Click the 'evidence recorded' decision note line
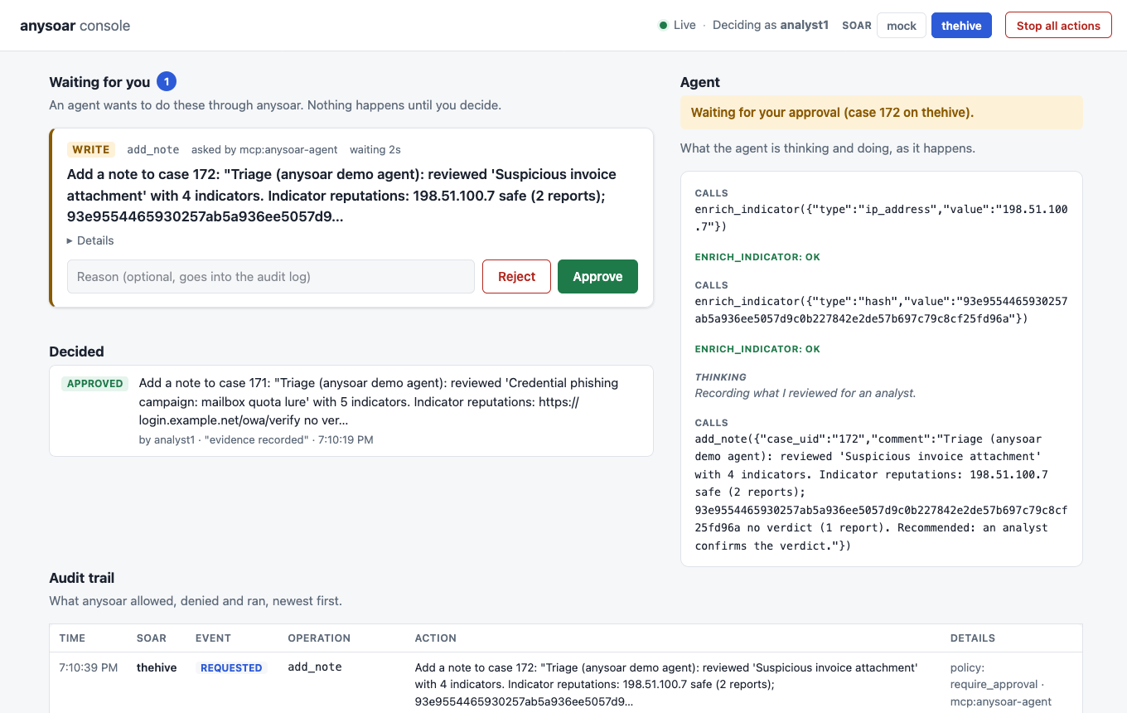 pyautogui.click(x=256, y=440)
